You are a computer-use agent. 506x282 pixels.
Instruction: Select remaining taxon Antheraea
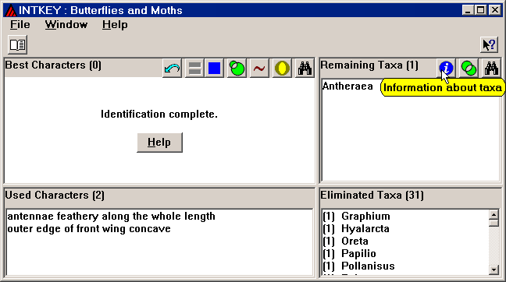pyautogui.click(x=347, y=86)
